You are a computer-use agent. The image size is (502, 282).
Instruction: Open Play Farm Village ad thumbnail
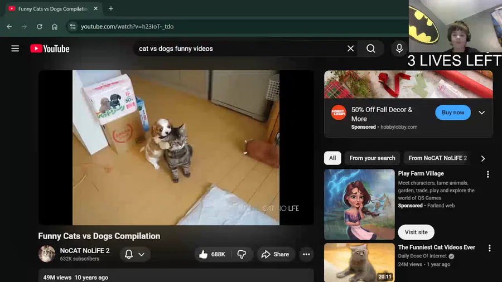tap(359, 205)
